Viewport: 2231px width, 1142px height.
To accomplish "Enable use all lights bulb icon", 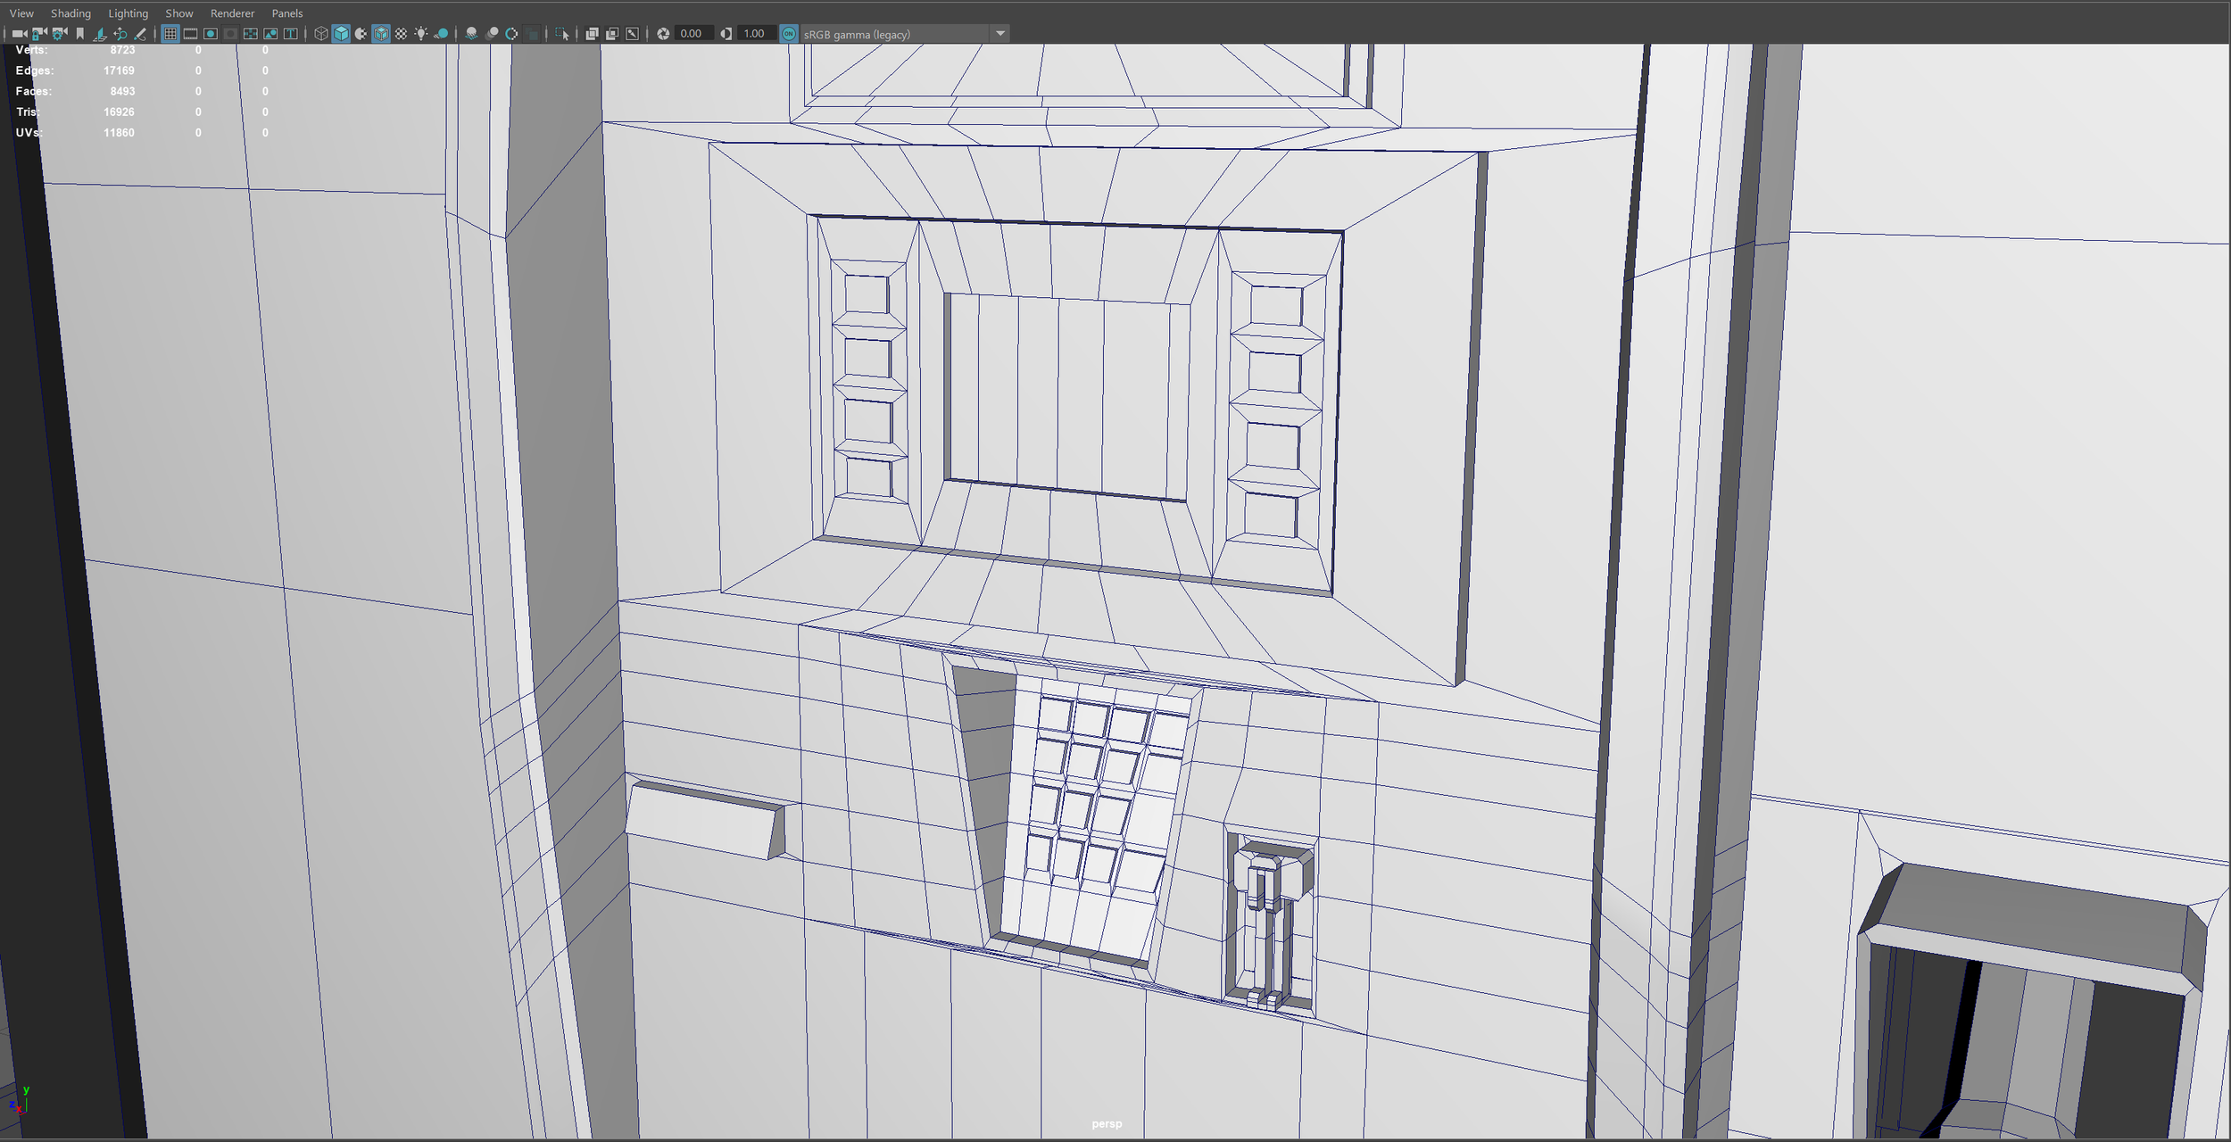I will (x=421, y=34).
